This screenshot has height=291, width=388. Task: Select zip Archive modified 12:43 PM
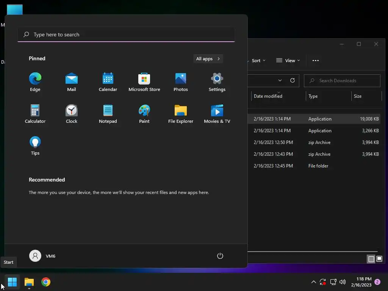click(x=315, y=154)
